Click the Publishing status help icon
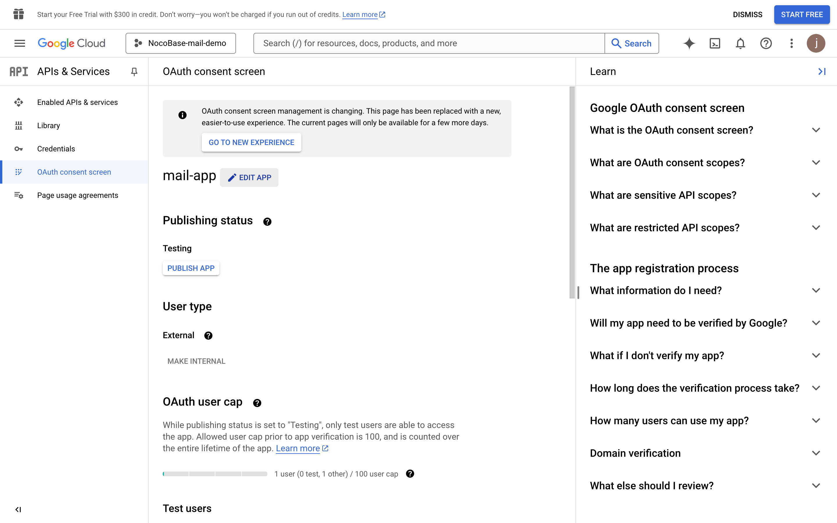Screen dimensions: 837x523 [267, 221]
